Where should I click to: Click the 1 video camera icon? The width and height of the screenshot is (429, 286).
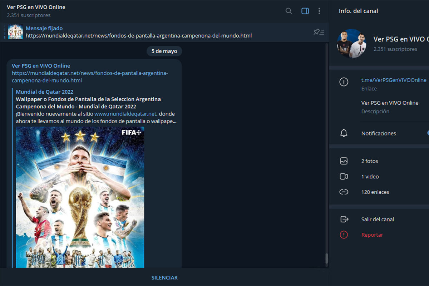point(344,176)
